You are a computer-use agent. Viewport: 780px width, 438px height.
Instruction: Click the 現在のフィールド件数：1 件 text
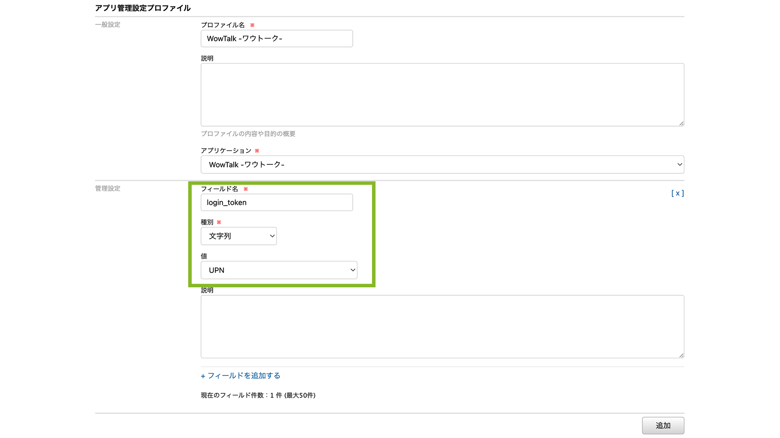[241, 395]
